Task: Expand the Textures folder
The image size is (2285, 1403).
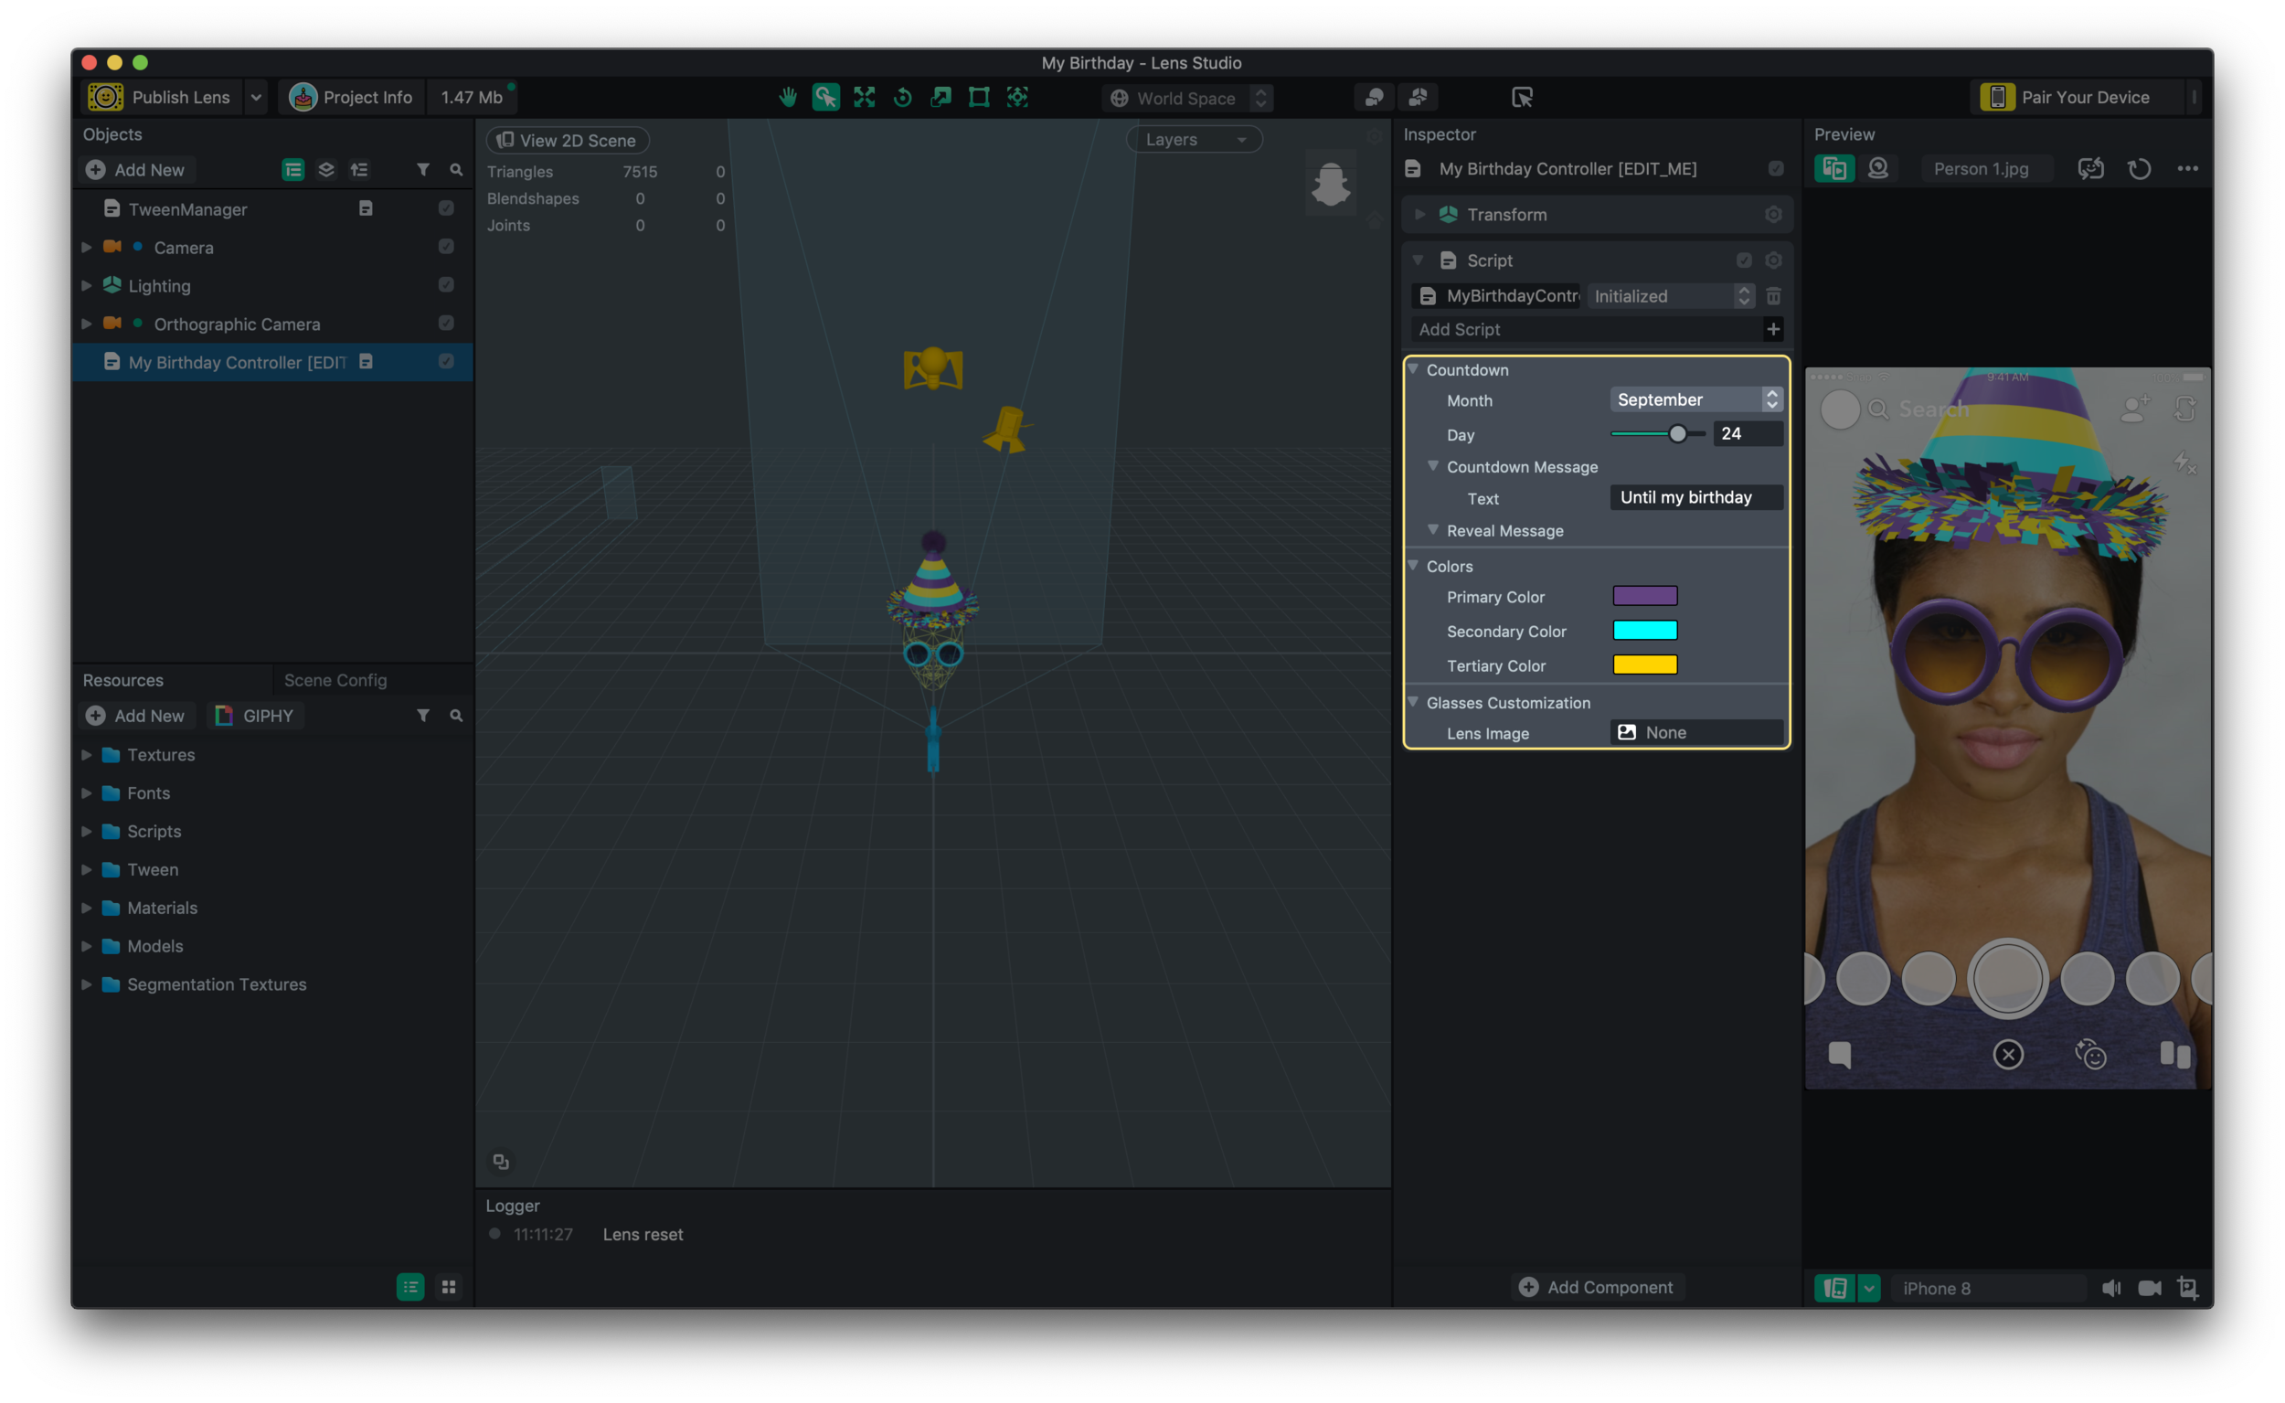Action: click(x=86, y=755)
